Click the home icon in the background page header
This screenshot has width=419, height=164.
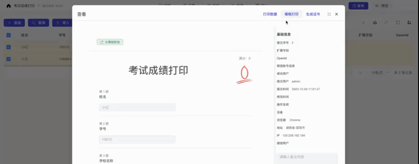point(9,5)
